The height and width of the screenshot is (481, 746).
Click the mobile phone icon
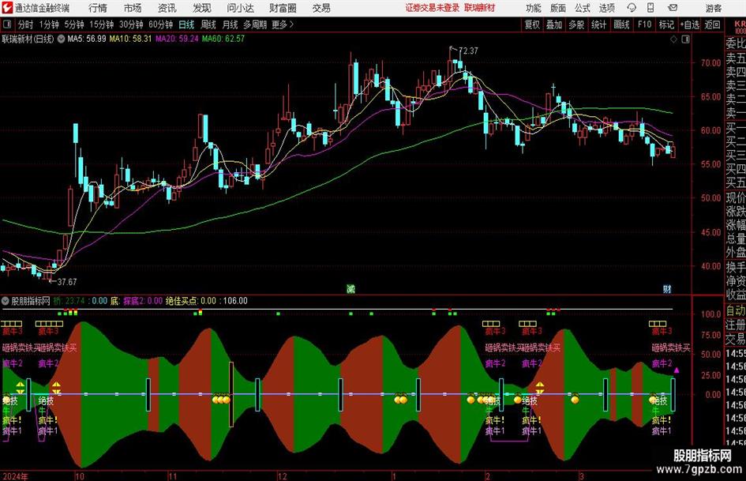(650, 8)
